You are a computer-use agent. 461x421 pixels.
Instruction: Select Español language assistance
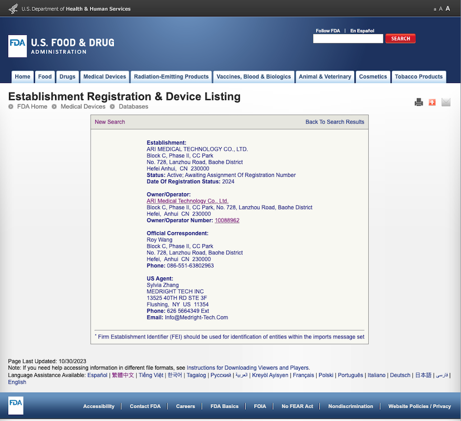pyautogui.click(x=97, y=375)
